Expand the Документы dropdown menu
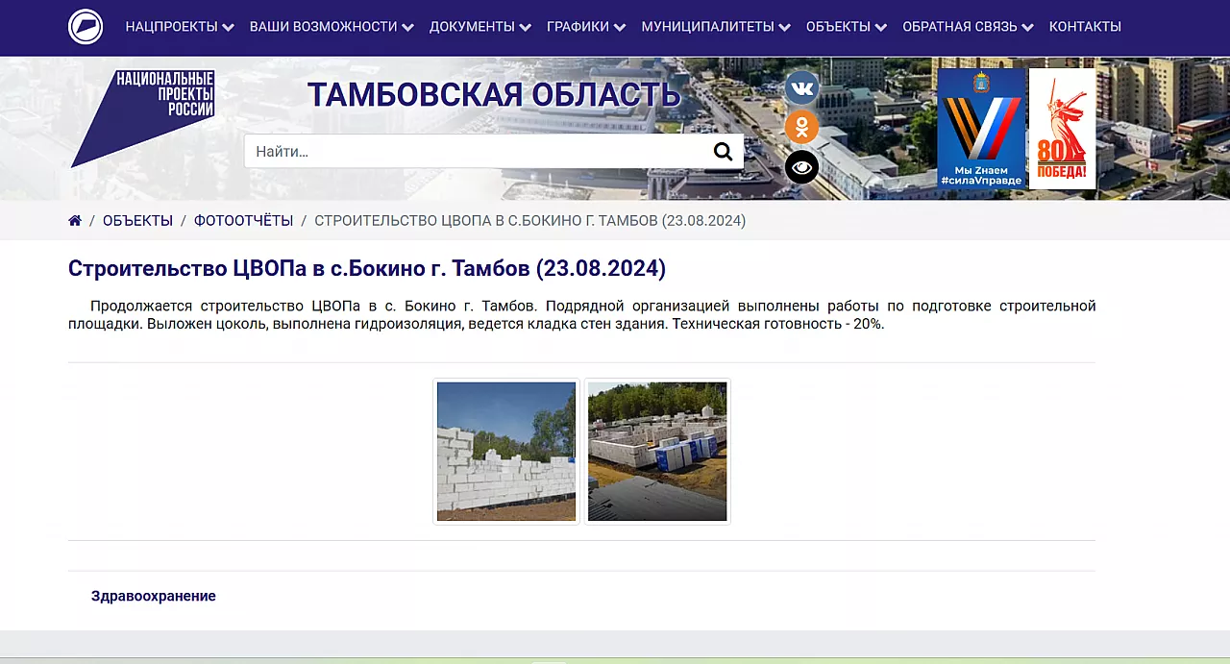Image resolution: width=1230 pixels, height=664 pixels. [x=480, y=27]
